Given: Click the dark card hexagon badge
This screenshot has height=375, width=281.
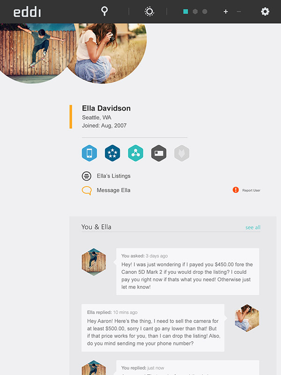Looking at the screenshot, I should 159,153.
